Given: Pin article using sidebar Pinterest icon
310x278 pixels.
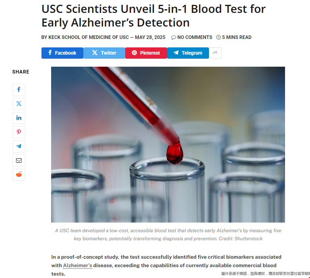Looking at the screenshot, I should pyautogui.click(x=19, y=132).
